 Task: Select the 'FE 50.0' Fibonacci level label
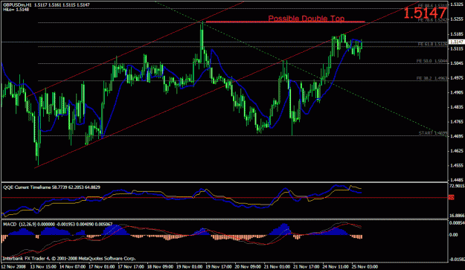[x=432, y=61]
